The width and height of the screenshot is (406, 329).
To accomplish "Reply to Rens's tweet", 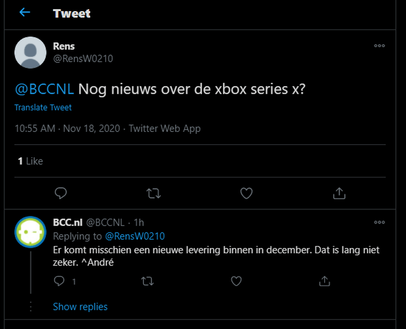I will [x=61, y=193].
